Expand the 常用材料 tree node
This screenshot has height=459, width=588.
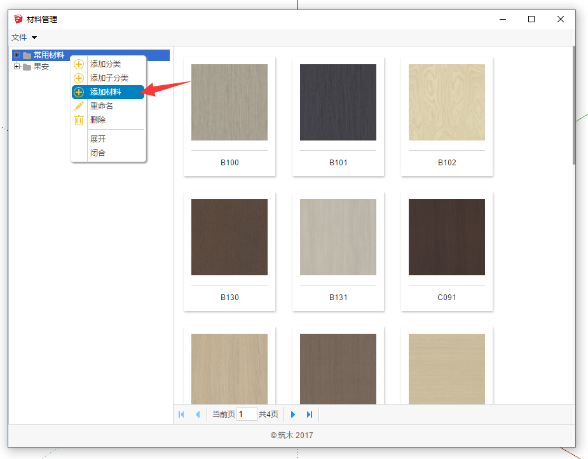click(x=17, y=55)
